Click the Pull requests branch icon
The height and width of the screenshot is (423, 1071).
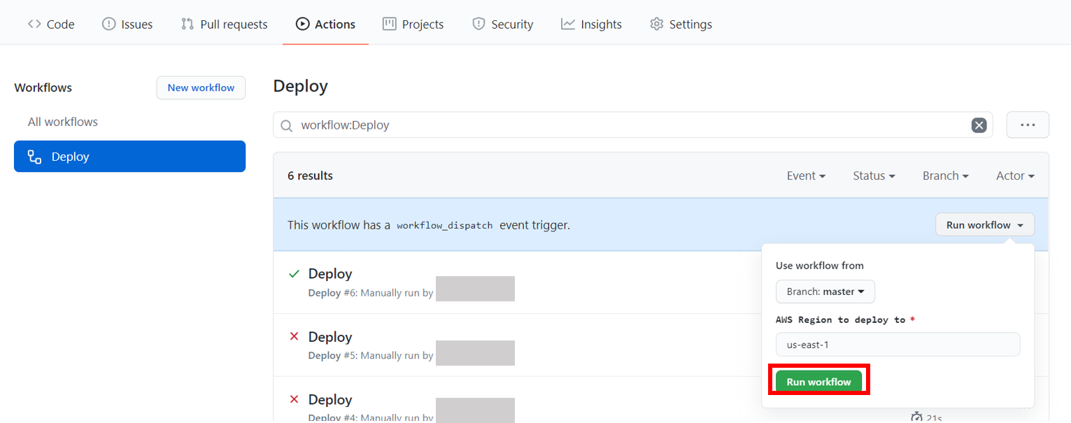click(x=187, y=24)
